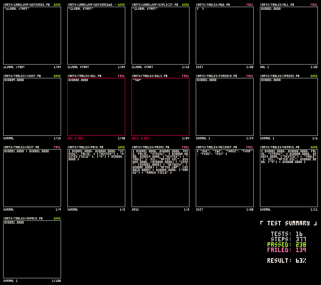This screenshot has height=285, width=321.
Task: Click step counter 1/48 under del.p8
Action: click(x=121, y=138)
